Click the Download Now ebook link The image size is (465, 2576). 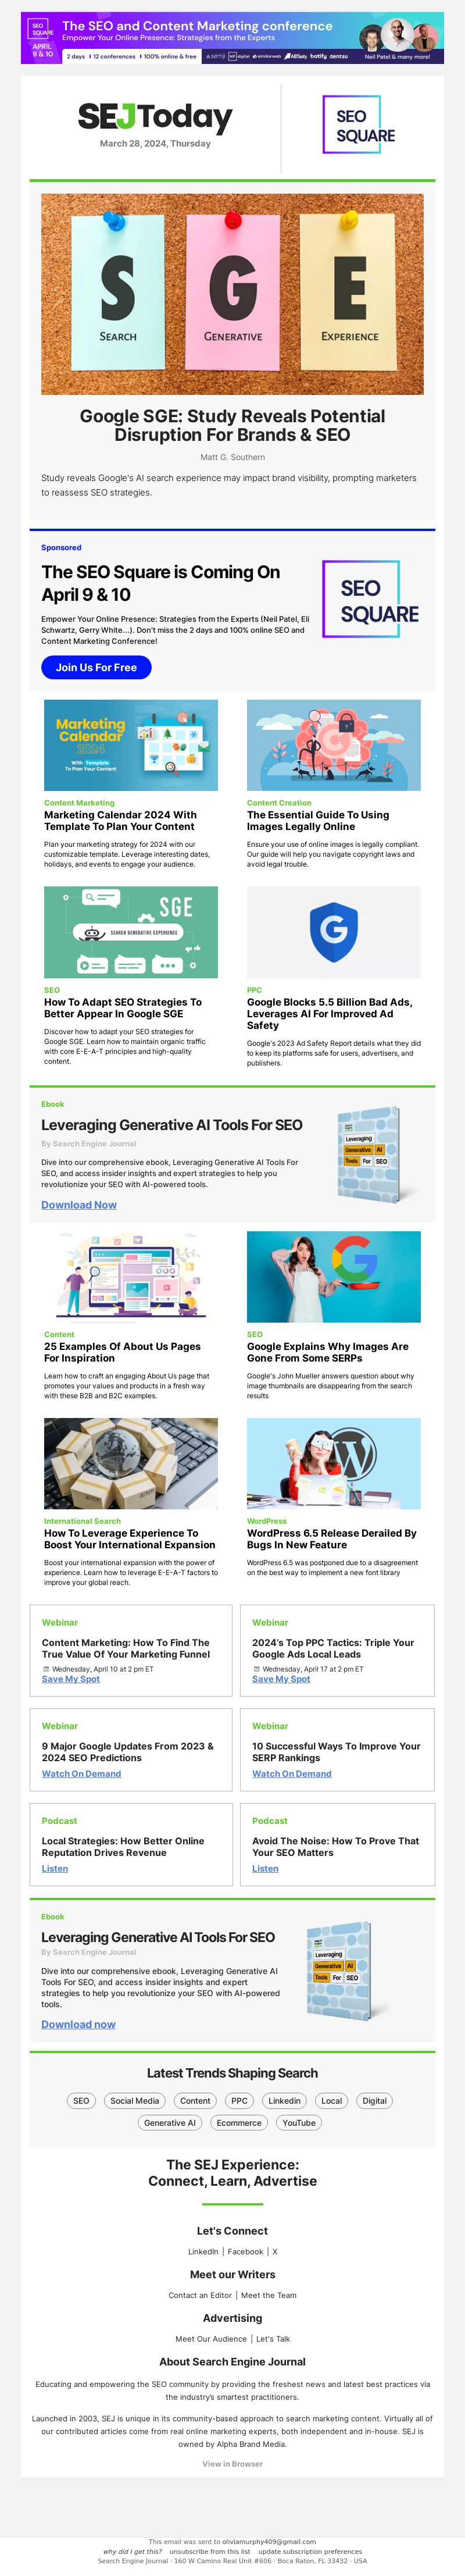pos(79,1205)
